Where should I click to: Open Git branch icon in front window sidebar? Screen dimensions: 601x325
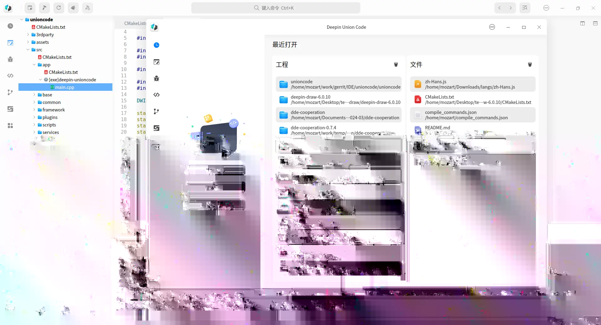(x=157, y=111)
